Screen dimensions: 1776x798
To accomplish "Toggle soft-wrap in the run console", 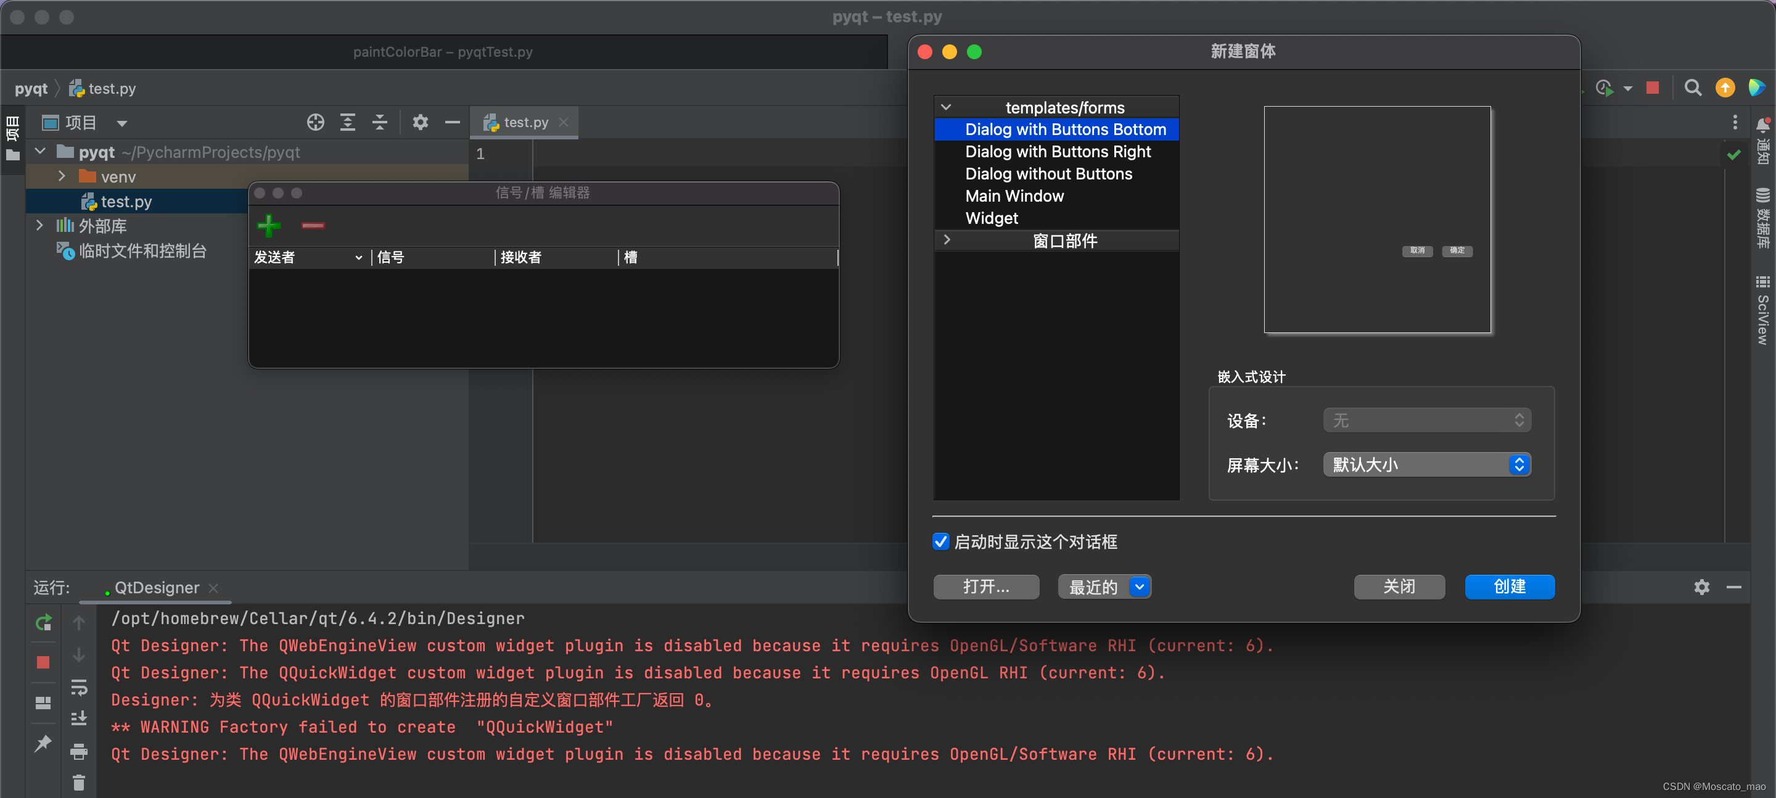I will pyautogui.click(x=78, y=687).
